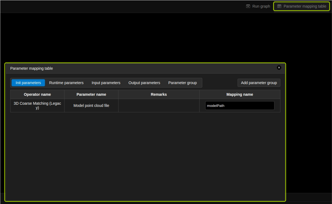
Task: Select the Init parameters tab
Action: [x=28, y=83]
